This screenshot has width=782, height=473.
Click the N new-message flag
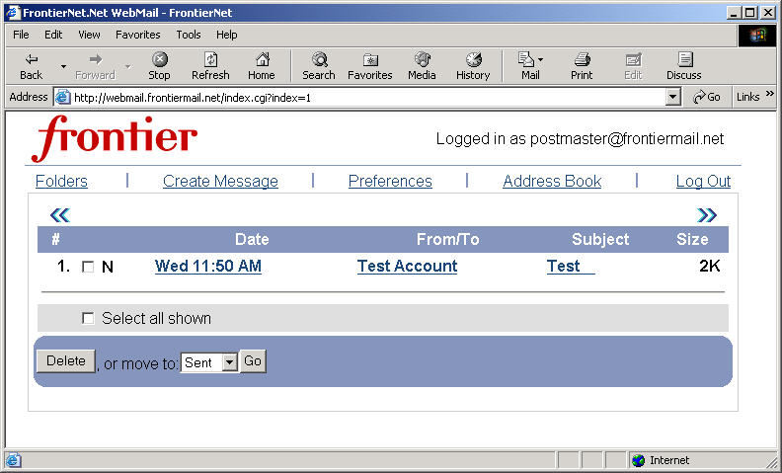click(x=108, y=267)
